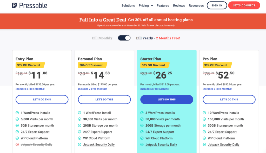This screenshot has height=153, width=266.
Task: Go to the Reviews page
Action: tap(179, 5)
